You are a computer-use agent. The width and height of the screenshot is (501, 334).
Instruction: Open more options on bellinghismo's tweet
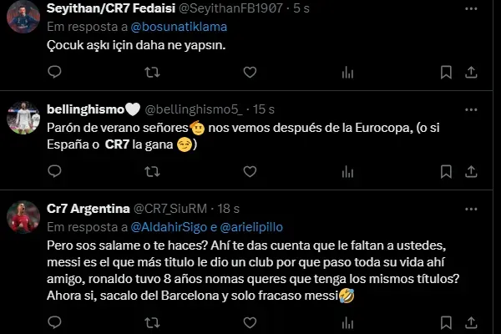[x=471, y=109]
